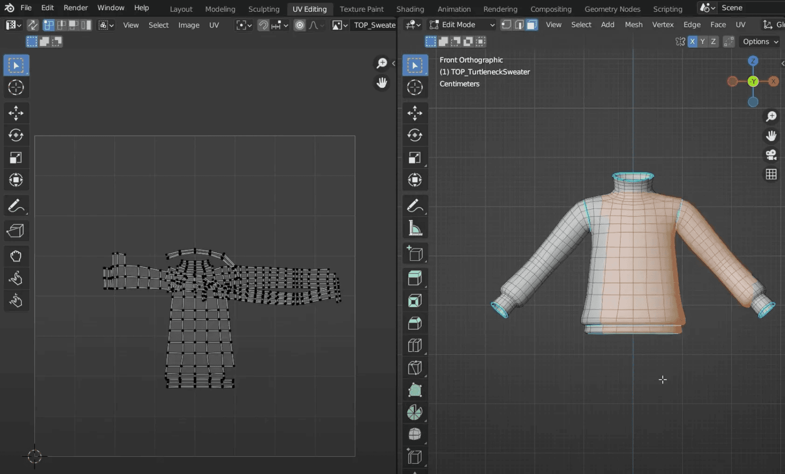Toggle camera view in 3D viewport
Screen dimensions: 785x474
(771, 155)
